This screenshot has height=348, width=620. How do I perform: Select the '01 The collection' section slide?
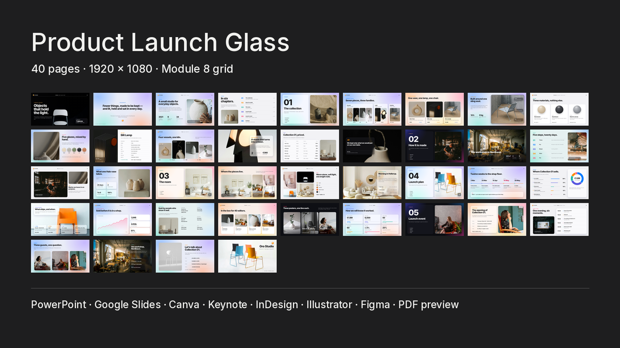coord(309,109)
